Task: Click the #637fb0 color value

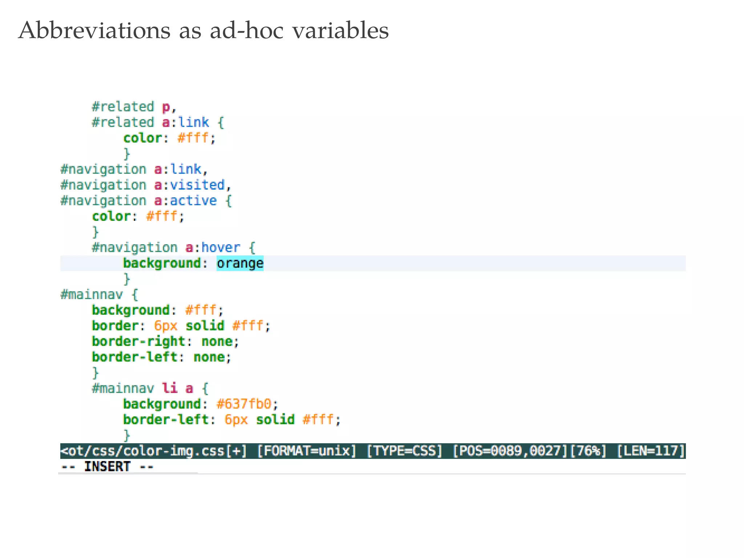Action: click(x=243, y=404)
